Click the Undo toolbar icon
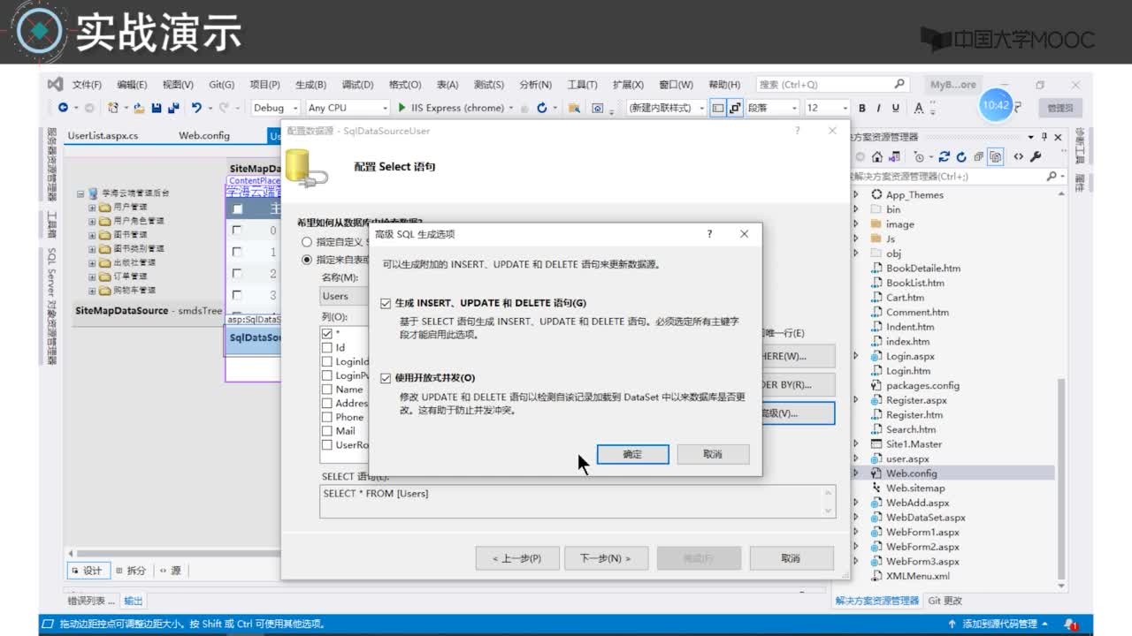Image resolution: width=1132 pixels, height=636 pixels. pos(196,108)
